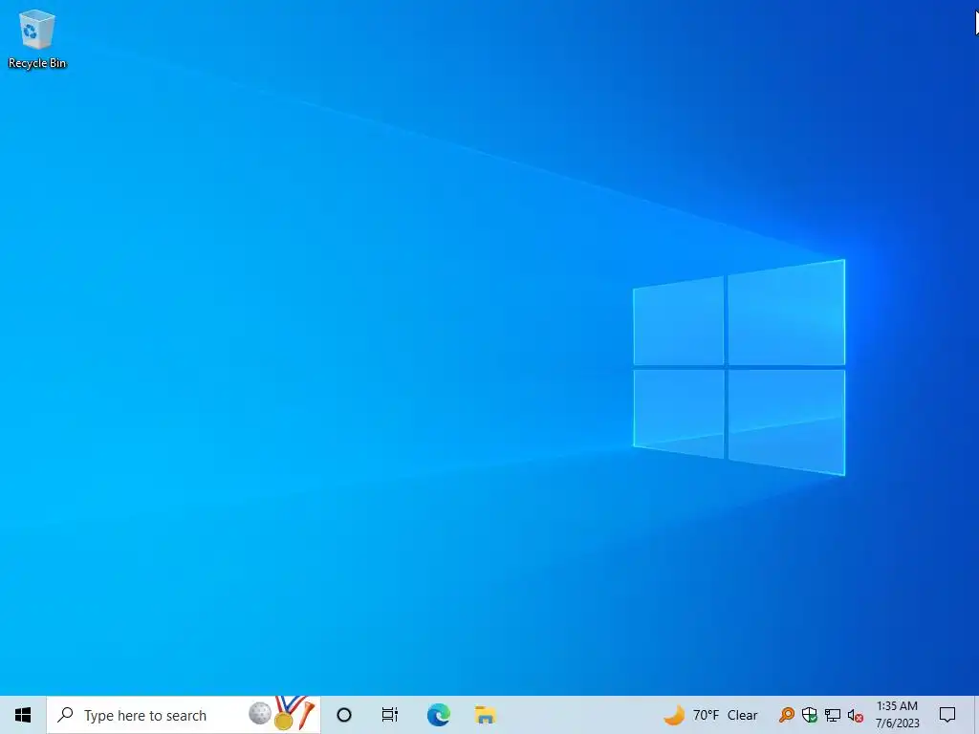Open the Action Center notification icon
Screen dimensions: 979x734
(947, 715)
